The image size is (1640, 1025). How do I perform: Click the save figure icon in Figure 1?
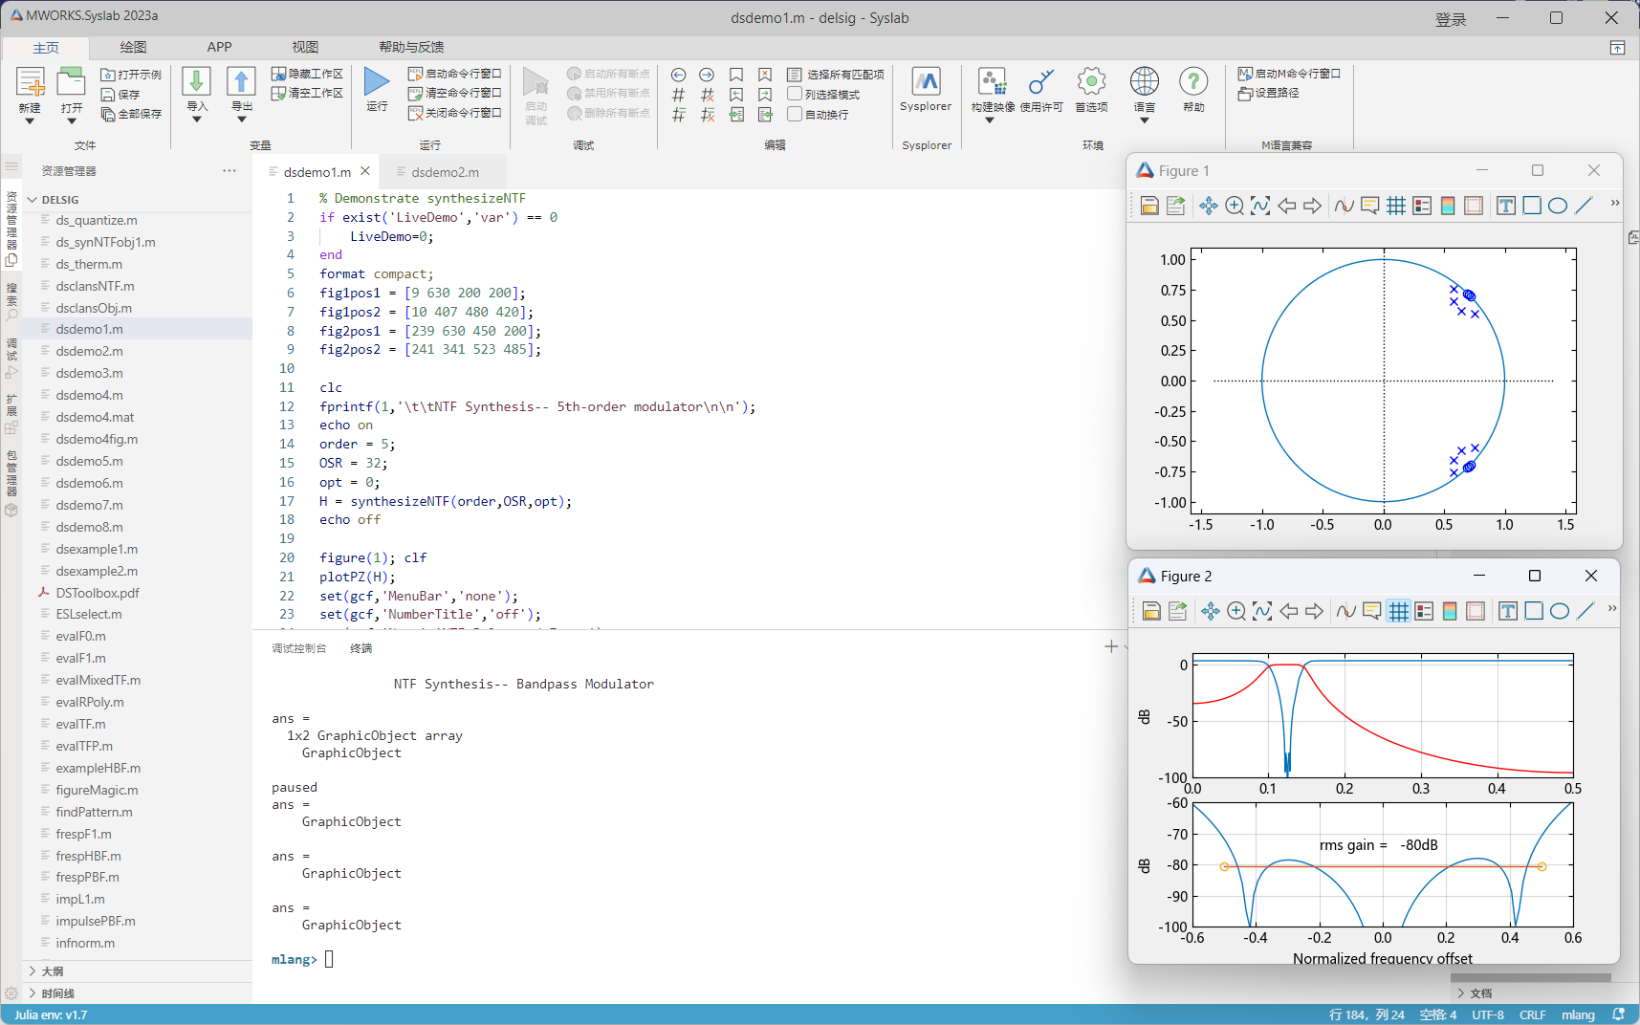point(1149,206)
